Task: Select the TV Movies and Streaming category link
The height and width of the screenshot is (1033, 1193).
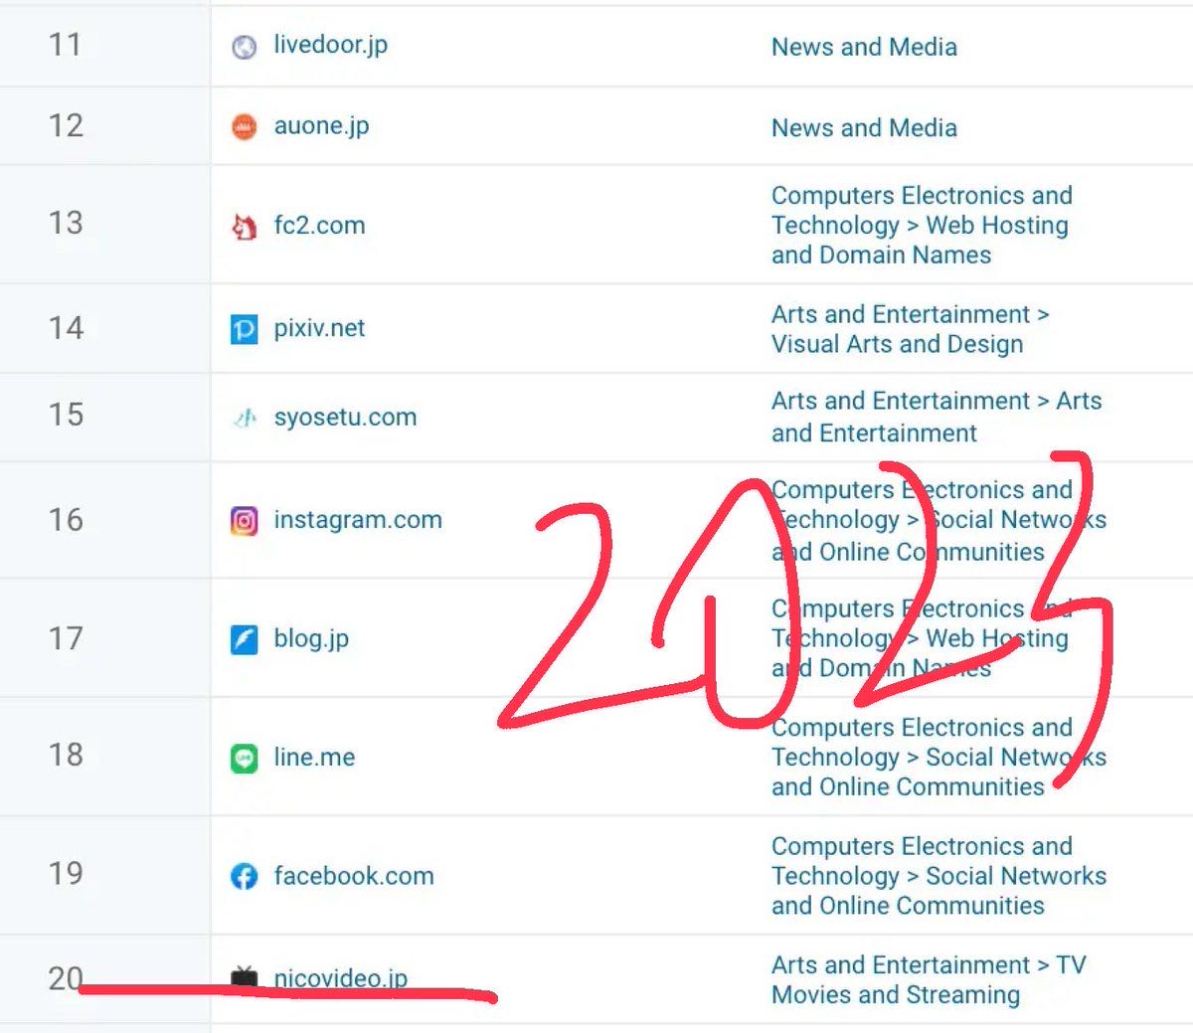Action: tap(929, 980)
